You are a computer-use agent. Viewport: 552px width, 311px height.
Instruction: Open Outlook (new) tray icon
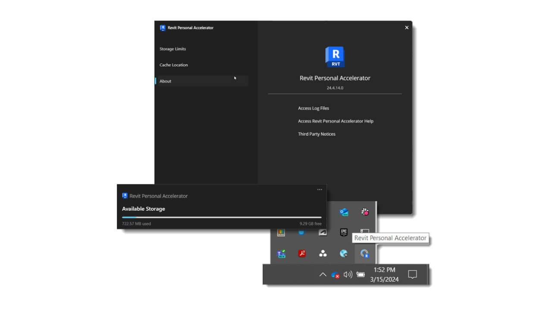344,212
